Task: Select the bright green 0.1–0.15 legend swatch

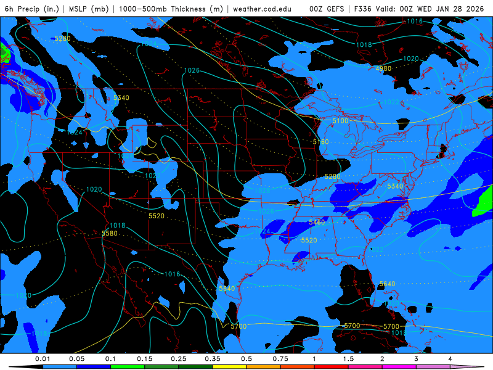Action: (128, 367)
